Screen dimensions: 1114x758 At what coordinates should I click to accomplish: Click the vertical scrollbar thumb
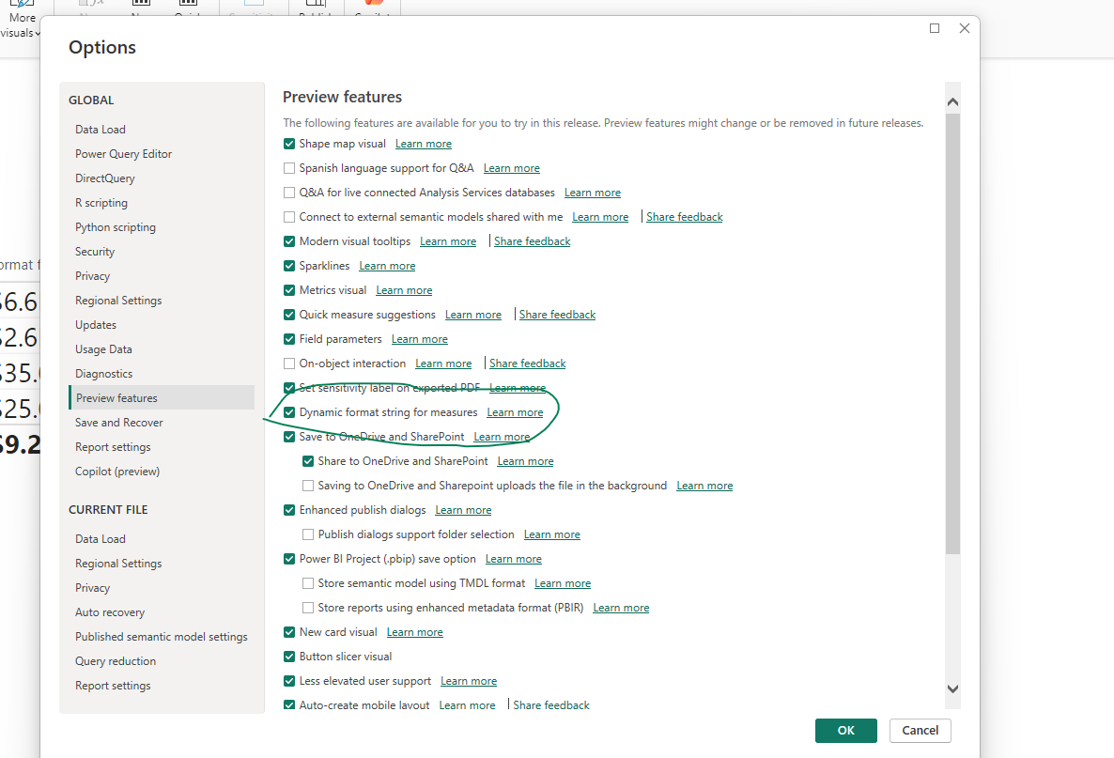[952, 333]
